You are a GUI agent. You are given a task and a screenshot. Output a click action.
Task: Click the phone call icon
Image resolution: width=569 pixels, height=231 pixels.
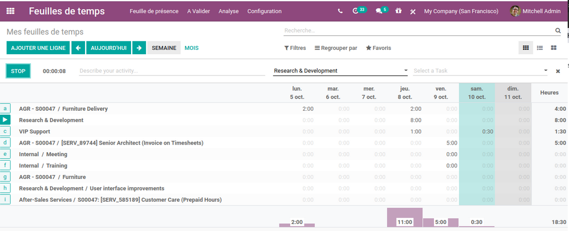(x=340, y=11)
